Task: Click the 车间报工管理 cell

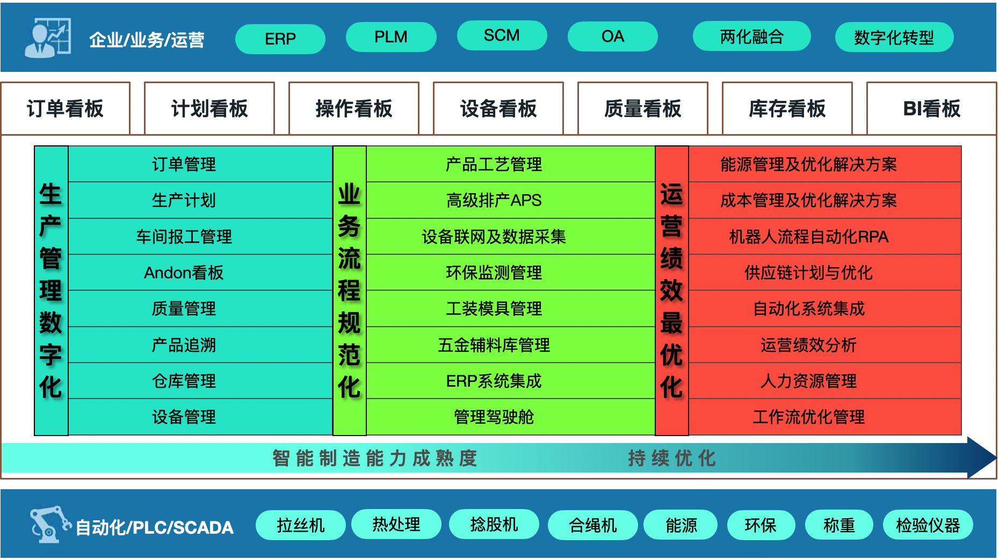Action: [x=200, y=237]
